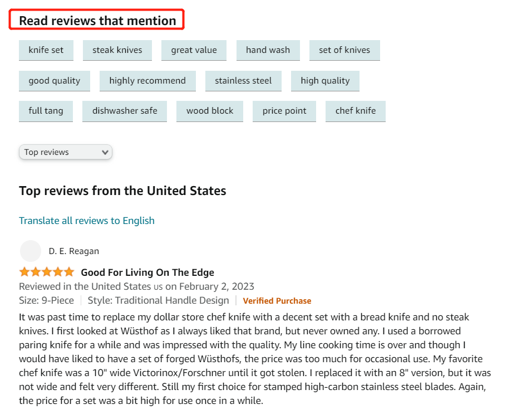Click the 'dishwasher safe' review tag
The image size is (507, 414).
tap(125, 111)
